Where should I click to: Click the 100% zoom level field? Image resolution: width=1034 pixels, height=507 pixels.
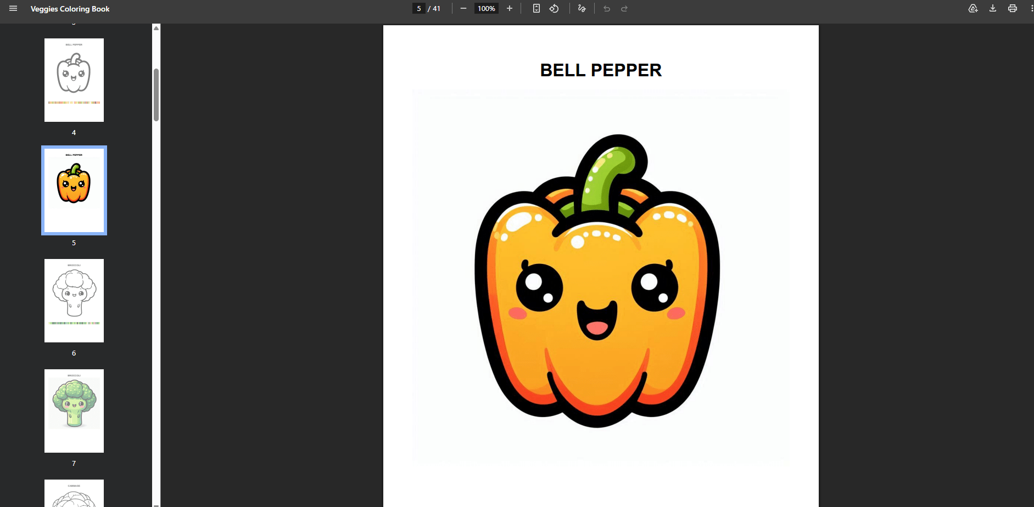pyautogui.click(x=486, y=9)
